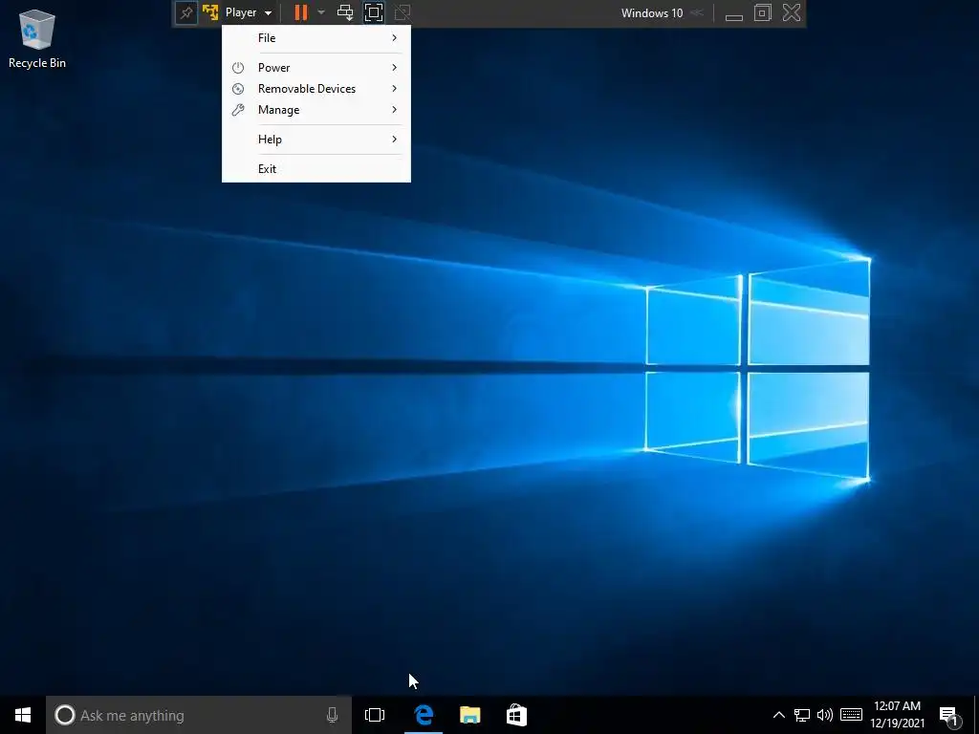This screenshot has height=734, width=979.
Task: Open File Explorer from taskbar
Action: (x=470, y=715)
